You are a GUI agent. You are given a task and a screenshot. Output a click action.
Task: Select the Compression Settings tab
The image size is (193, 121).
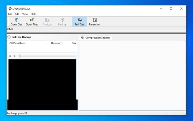tap(96, 38)
